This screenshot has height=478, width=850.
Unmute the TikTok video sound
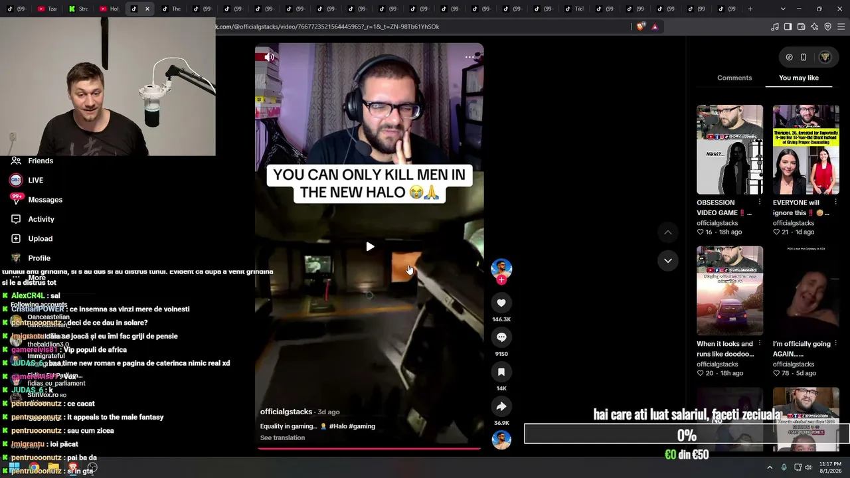[269, 57]
